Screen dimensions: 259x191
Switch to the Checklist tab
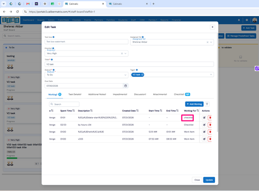click(182, 94)
